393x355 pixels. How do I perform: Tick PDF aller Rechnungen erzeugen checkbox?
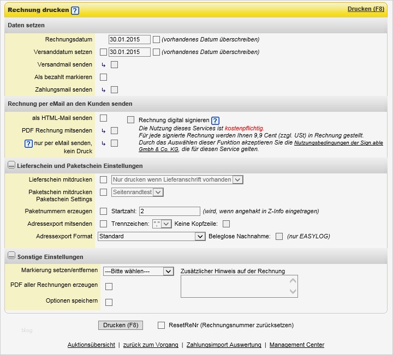[109, 286]
